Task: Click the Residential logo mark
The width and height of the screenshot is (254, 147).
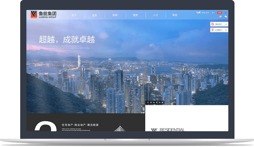Action: [154, 130]
